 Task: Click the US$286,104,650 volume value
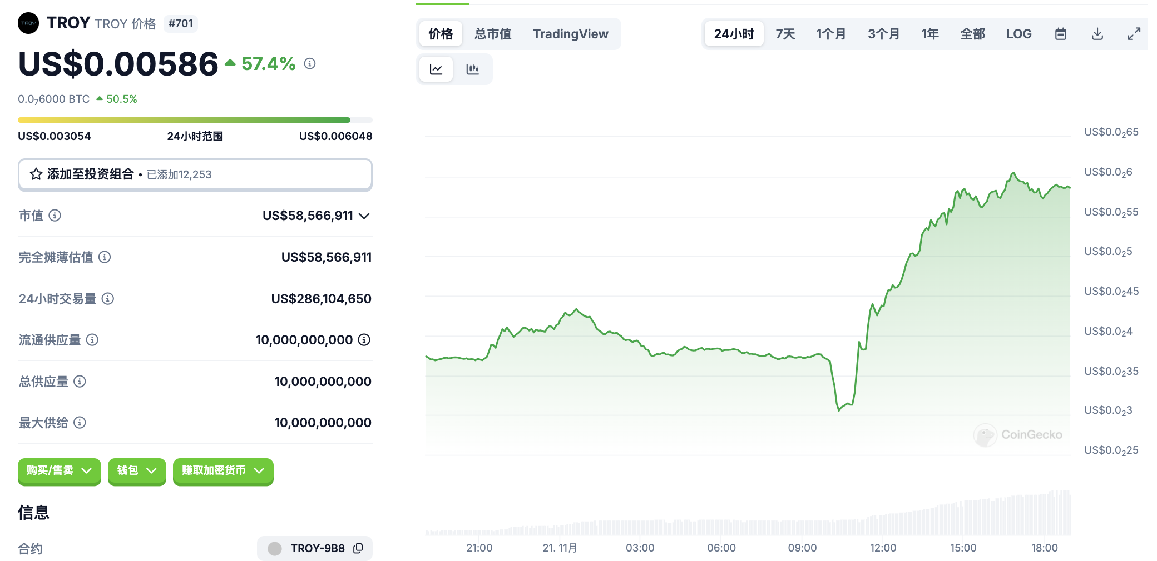click(322, 299)
